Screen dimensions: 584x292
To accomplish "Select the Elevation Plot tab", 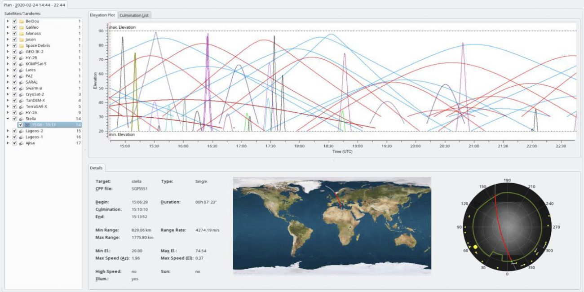I will coord(102,15).
